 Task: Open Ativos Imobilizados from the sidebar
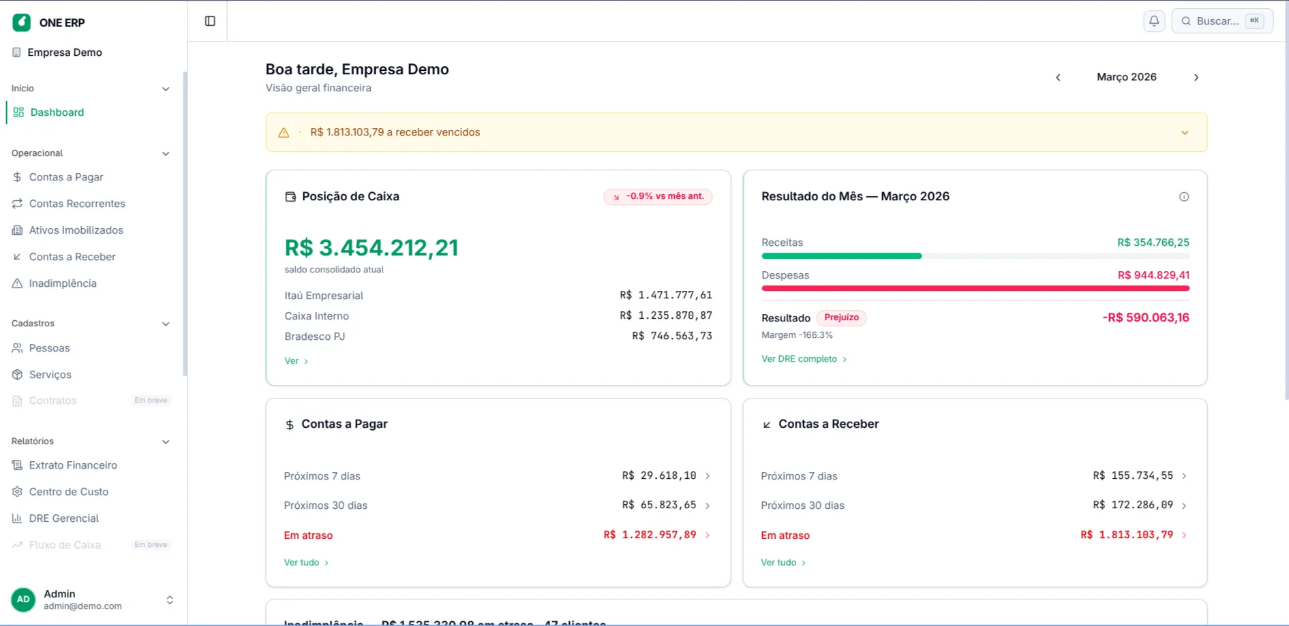76,230
